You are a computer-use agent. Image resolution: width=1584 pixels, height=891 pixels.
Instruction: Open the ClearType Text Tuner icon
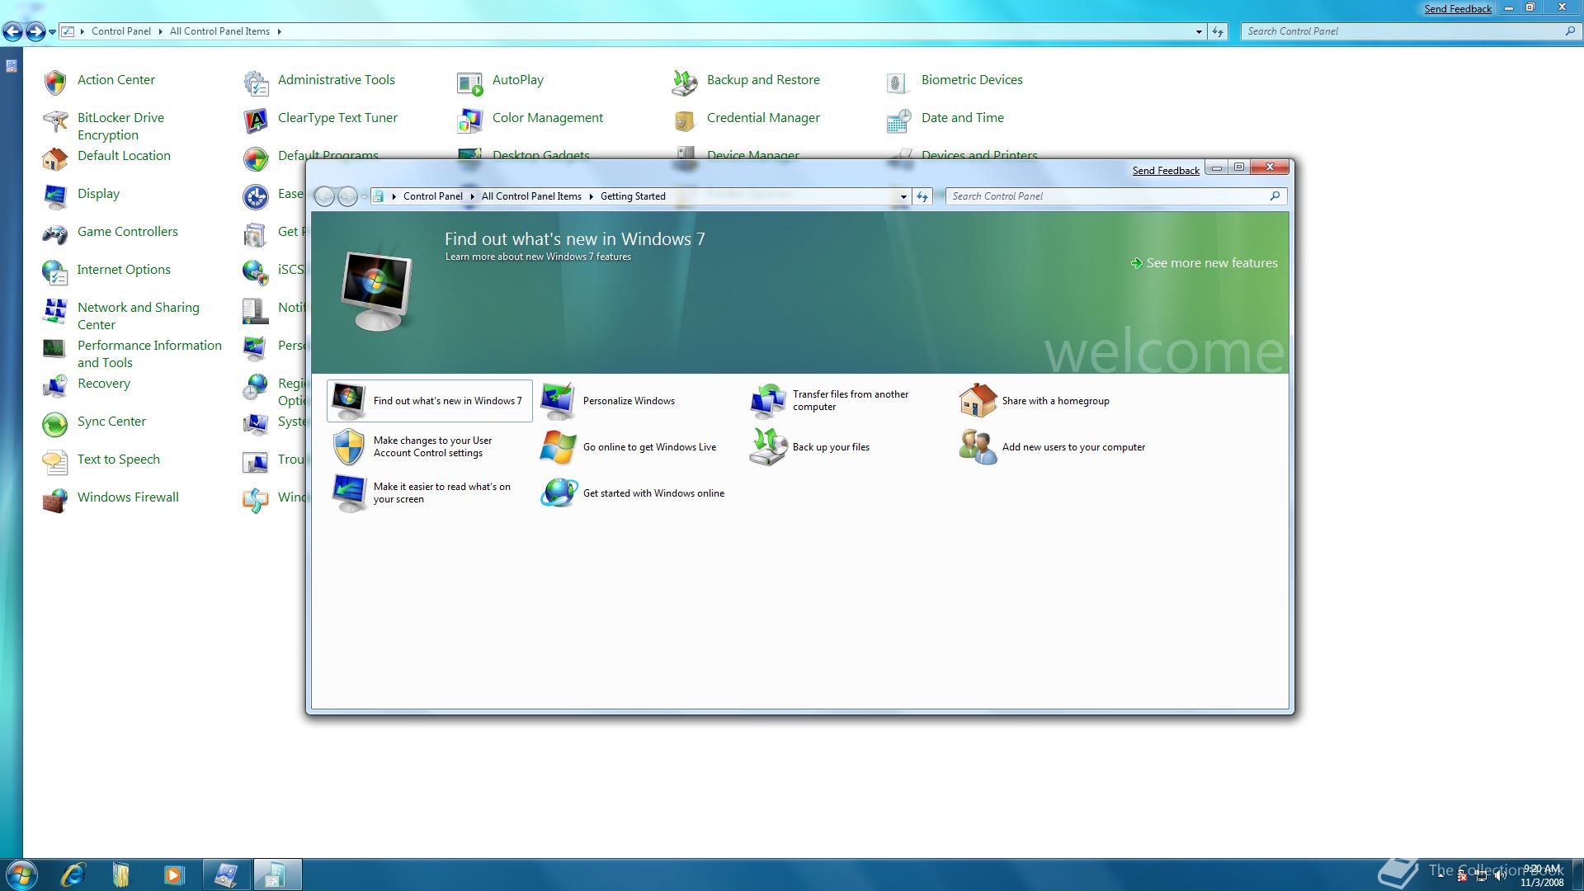256,120
